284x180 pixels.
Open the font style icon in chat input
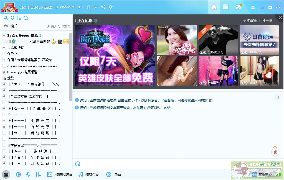(78, 164)
